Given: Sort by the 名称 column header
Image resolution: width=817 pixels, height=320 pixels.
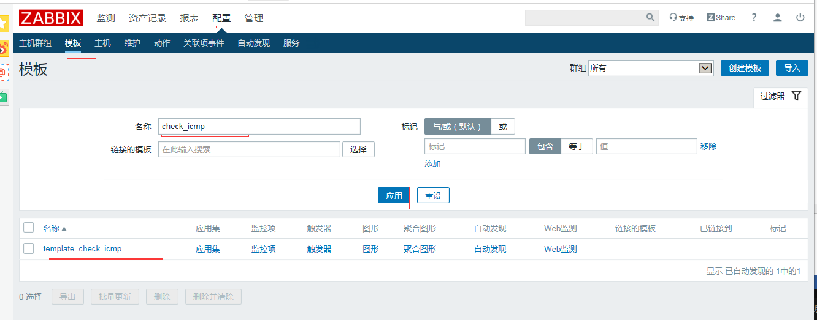Looking at the screenshot, I should tap(52, 228).
